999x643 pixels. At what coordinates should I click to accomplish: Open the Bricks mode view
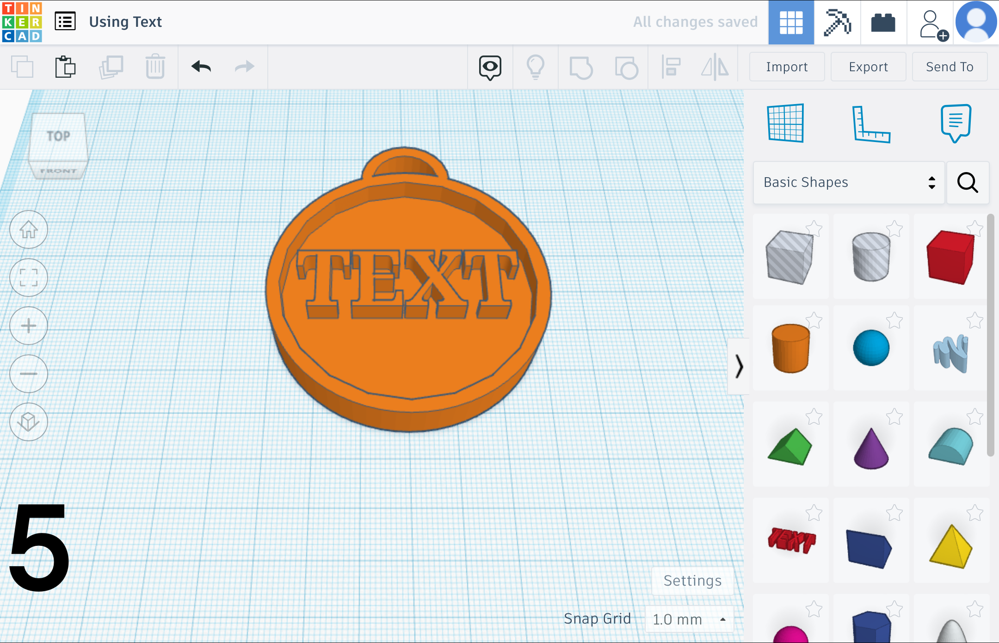883,22
